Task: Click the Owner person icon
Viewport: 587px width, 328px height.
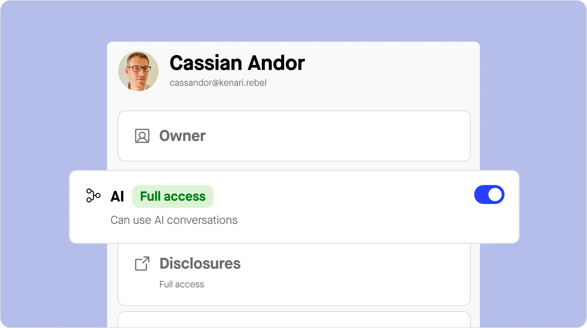Action: 142,136
